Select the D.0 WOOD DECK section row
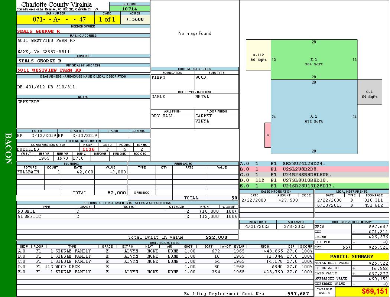This screenshot has width=390, height=297. tap(165, 267)
